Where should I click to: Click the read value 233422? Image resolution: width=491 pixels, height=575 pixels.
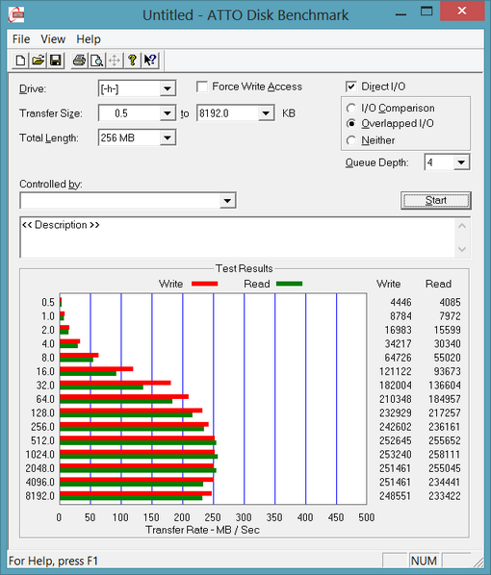pos(445,496)
